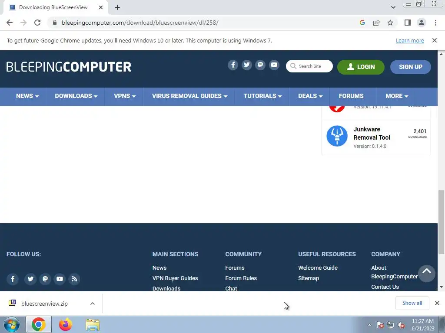Open Chat link in footer
445x333 pixels.
tap(231, 288)
